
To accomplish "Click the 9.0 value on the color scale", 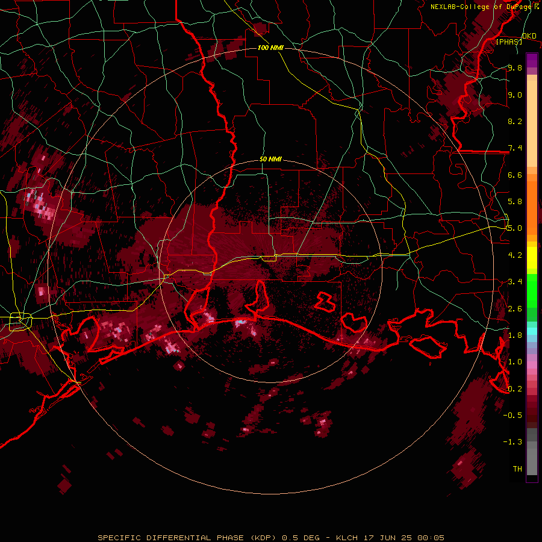I will coord(515,95).
